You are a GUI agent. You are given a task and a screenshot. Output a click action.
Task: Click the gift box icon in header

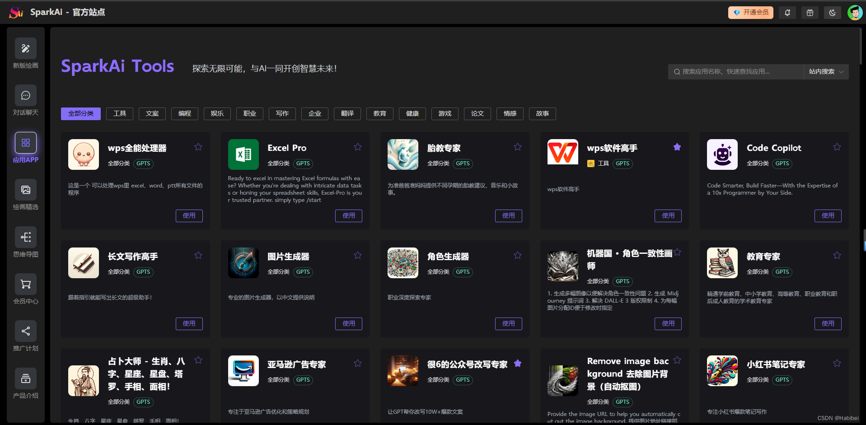(810, 13)
